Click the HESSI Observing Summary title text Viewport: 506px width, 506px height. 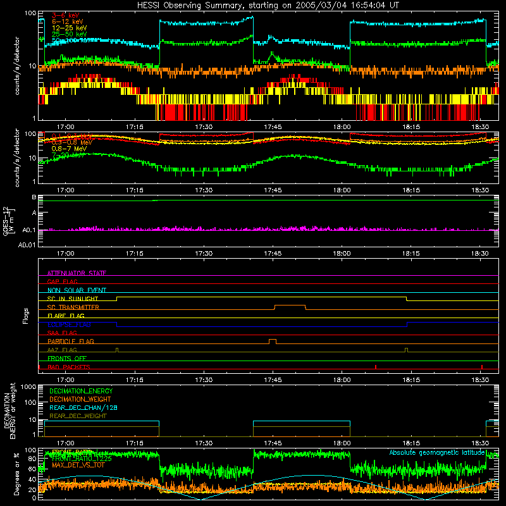268,6
